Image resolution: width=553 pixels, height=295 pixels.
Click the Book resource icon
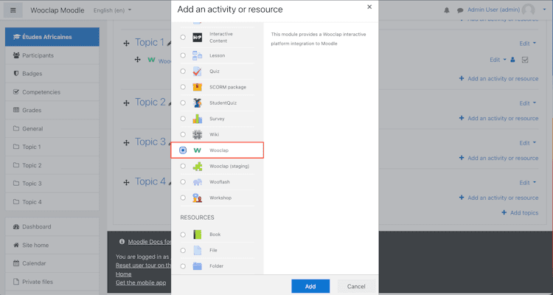coord(197,235)
